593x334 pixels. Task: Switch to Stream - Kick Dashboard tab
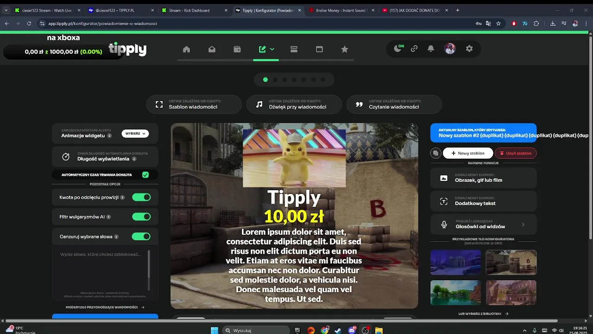pyautogui.click(x=195, y=10)
